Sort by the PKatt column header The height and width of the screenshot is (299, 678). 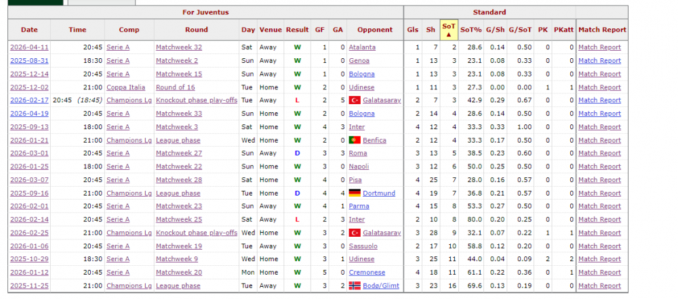(564, 30)
